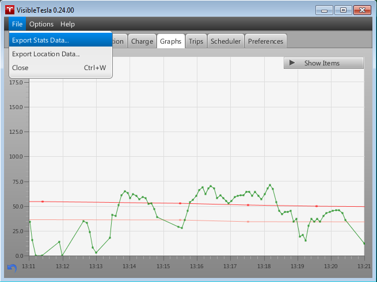Open the Options menu
The width and height of the screenshot is (377, 282).
[41, 24]
